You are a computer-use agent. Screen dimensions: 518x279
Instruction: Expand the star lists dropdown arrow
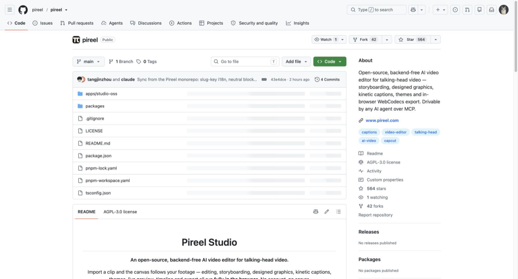[x=435, y=39]
